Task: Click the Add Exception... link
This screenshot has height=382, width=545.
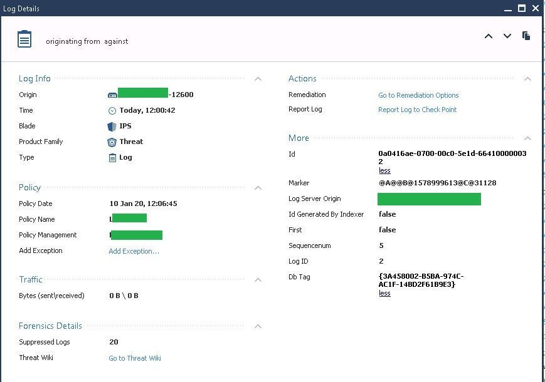Action: pos(134,251)
